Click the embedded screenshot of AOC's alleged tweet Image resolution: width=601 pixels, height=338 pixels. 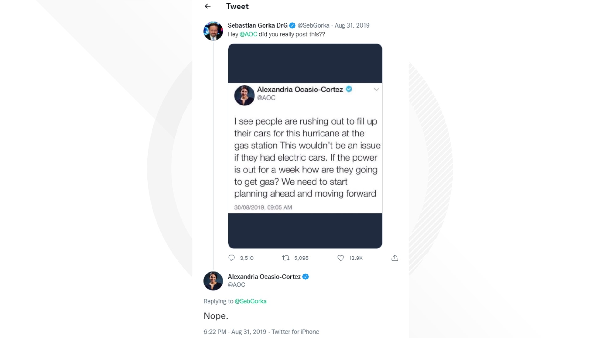[x=305, y=146]
